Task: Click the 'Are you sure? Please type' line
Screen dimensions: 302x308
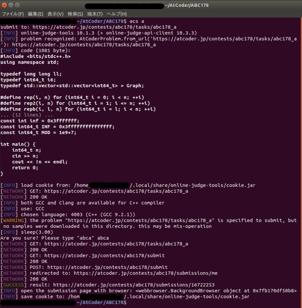Action: pyautogui.click(x=54, y=238)
